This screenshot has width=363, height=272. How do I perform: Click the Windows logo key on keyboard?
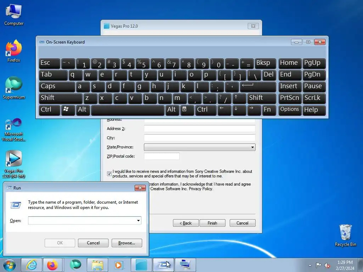68,110
